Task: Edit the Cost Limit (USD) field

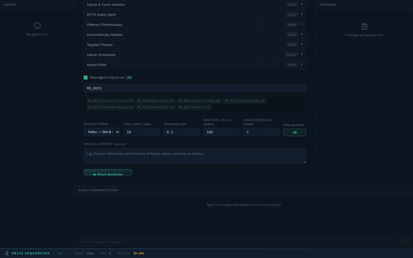Action: 142,132
